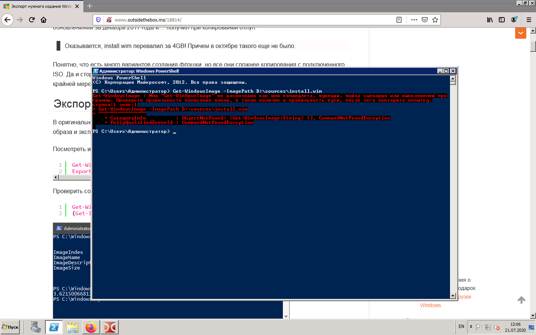Click the page scrollbar up arrow
The height and width of the screenshot is (335, 536).
[533, 31]
